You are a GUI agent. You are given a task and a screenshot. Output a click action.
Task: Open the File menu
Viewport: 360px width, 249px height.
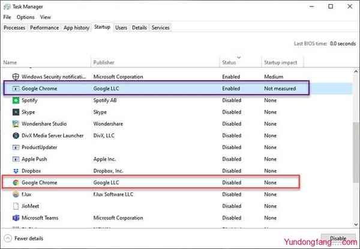pyautogui.click(x=7, y=17)
